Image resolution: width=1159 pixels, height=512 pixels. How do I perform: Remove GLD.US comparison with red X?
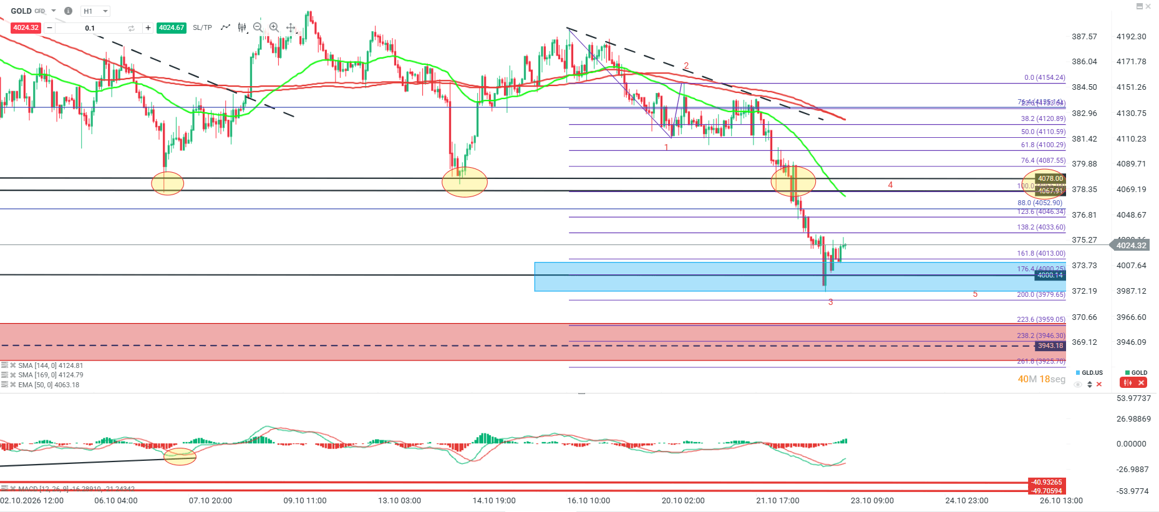1099,384
